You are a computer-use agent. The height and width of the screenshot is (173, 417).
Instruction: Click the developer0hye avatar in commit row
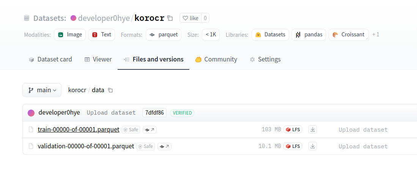31,113
